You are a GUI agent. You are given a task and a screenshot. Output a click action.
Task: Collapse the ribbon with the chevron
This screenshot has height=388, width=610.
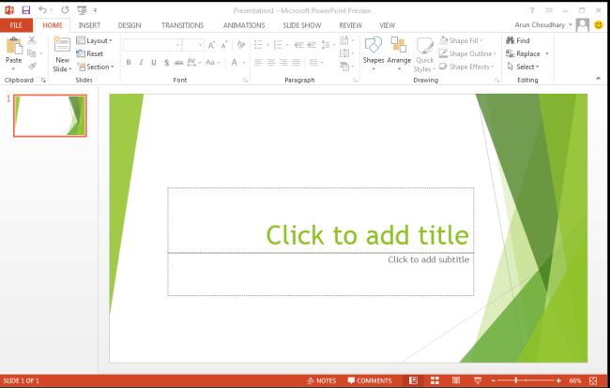click(598, 79)
